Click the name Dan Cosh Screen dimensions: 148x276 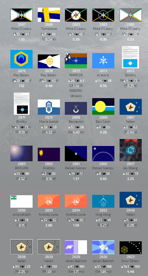coord(103,122)
